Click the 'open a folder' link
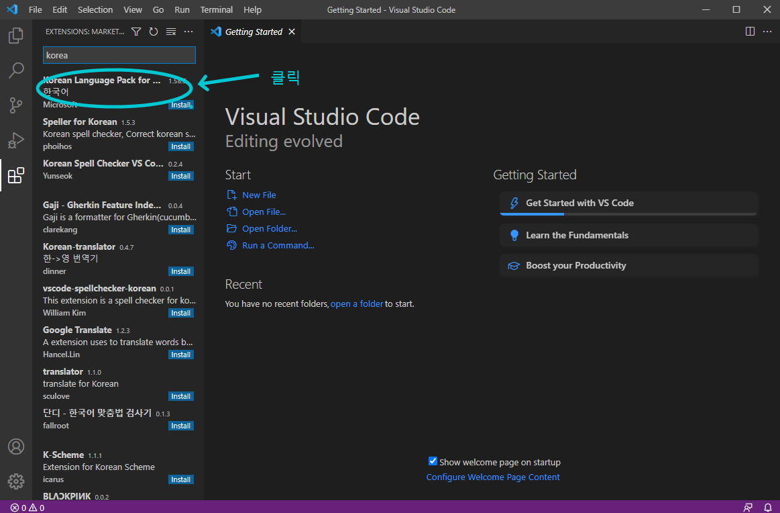The image size is (780, 513). click(x=357, y=304)
